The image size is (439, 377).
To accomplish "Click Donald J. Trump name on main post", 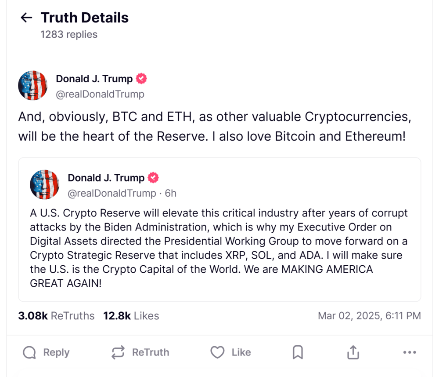I will pyautogui.click(x=94, y=79).
